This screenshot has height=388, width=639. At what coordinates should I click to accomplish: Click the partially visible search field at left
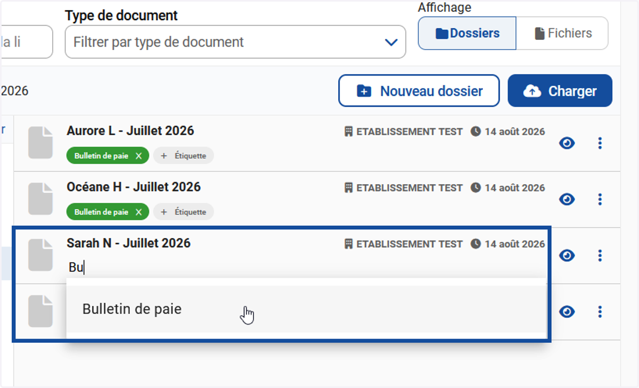[27, 42]
